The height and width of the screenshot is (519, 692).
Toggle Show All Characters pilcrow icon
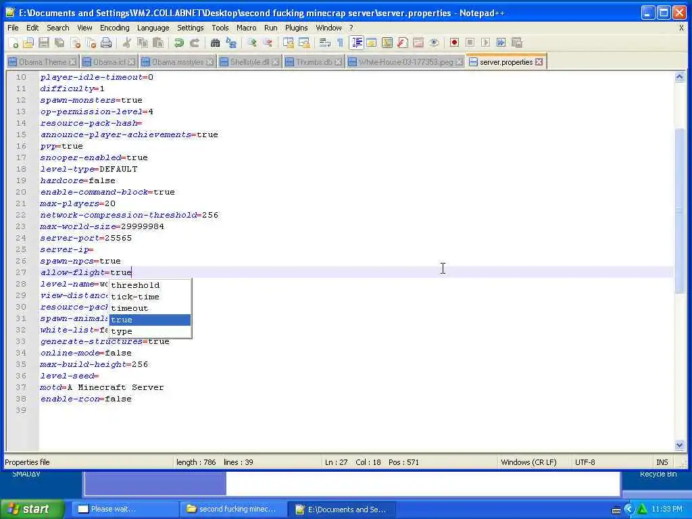click(341, 43)
